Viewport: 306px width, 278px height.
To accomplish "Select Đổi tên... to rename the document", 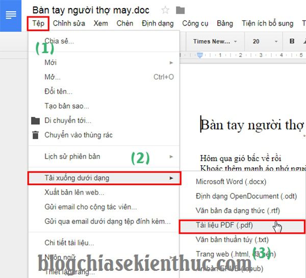I will pyautogui.click(x=104, y=91).
